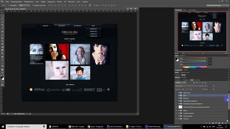Select the Magic Wand tool
The width and height of the screenshot is (230, 129).
(x=2, y=22)
